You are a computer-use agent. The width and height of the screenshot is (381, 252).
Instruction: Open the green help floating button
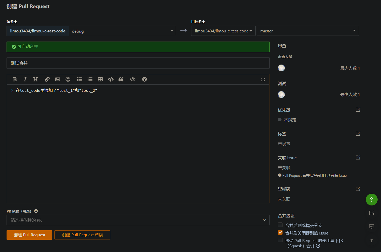[x=371, y=200]
